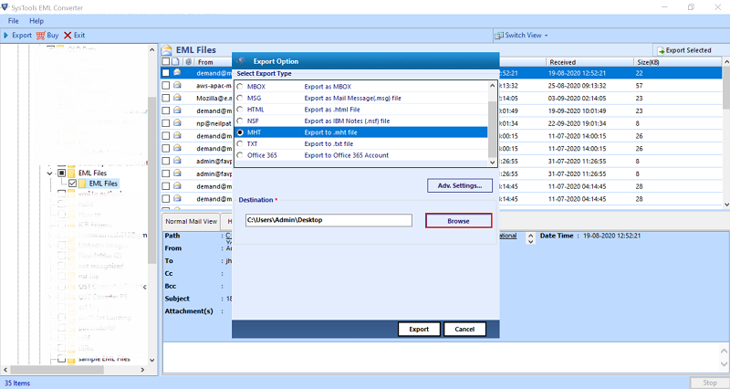Click the envelope icon for Mozilla@e row

177,98
